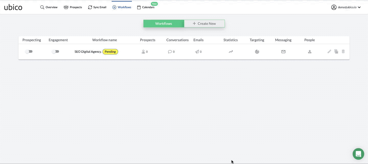Click the People column header
Screen dimensions: 368x164
[309, 40]
